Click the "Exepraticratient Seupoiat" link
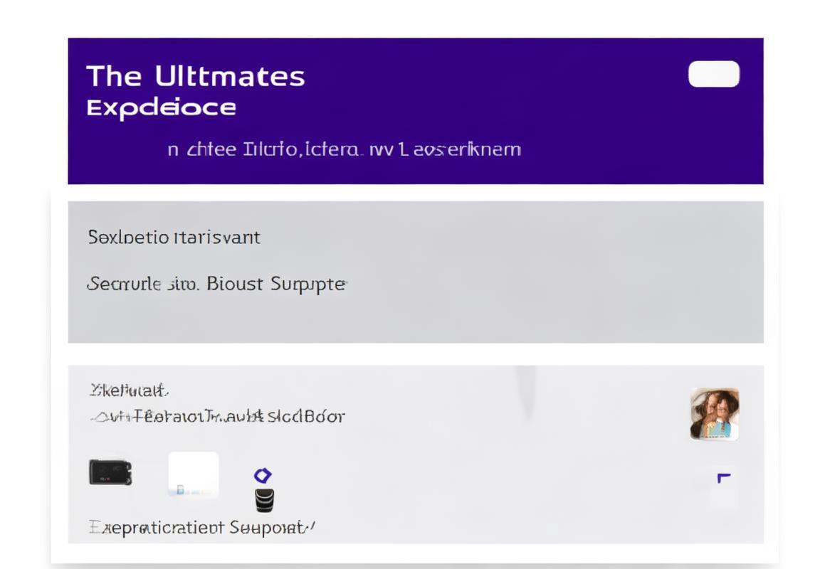The height and width of the screenshot is (569, 820). pyautogui.click(x=202, y=526)
